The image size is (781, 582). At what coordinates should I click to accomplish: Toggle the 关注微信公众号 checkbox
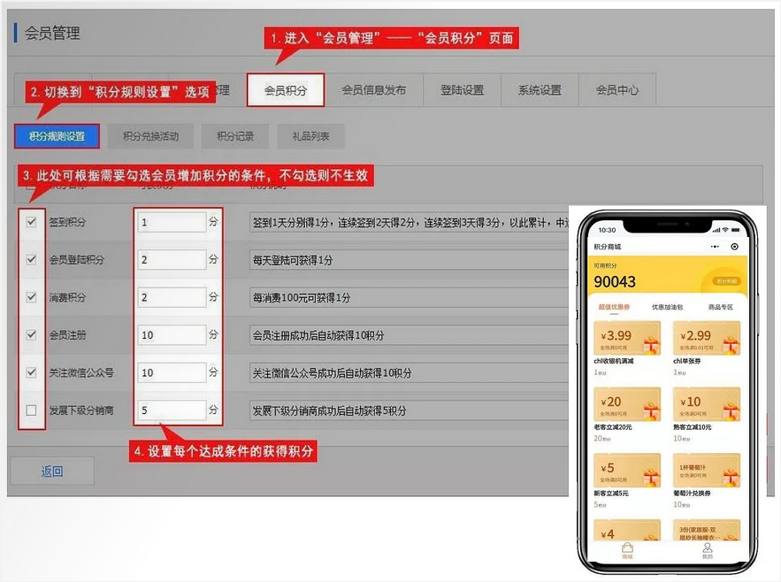tap(32, 372)
